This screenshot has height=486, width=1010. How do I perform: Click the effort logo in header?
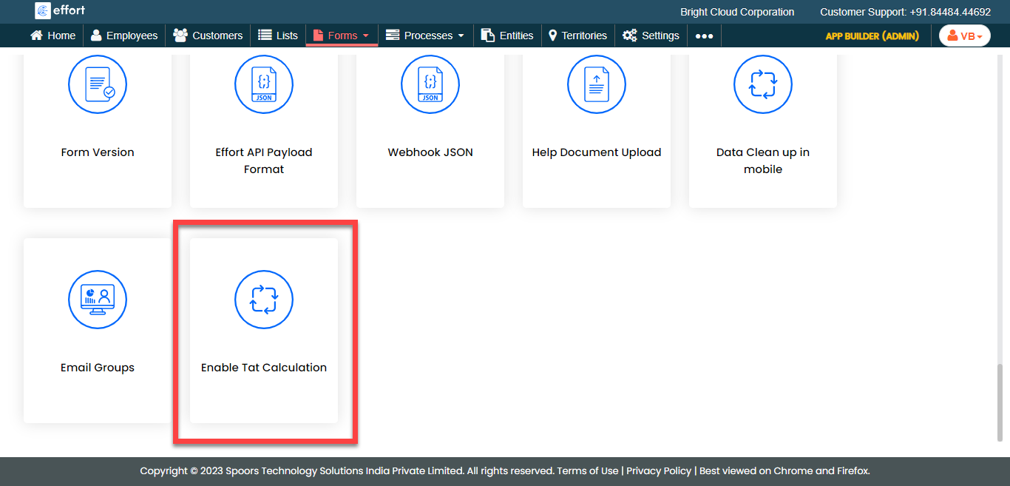pos(60,11)
